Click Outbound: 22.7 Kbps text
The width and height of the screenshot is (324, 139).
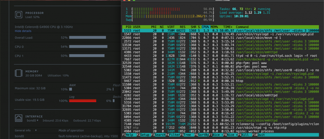[x=87, y=121]
